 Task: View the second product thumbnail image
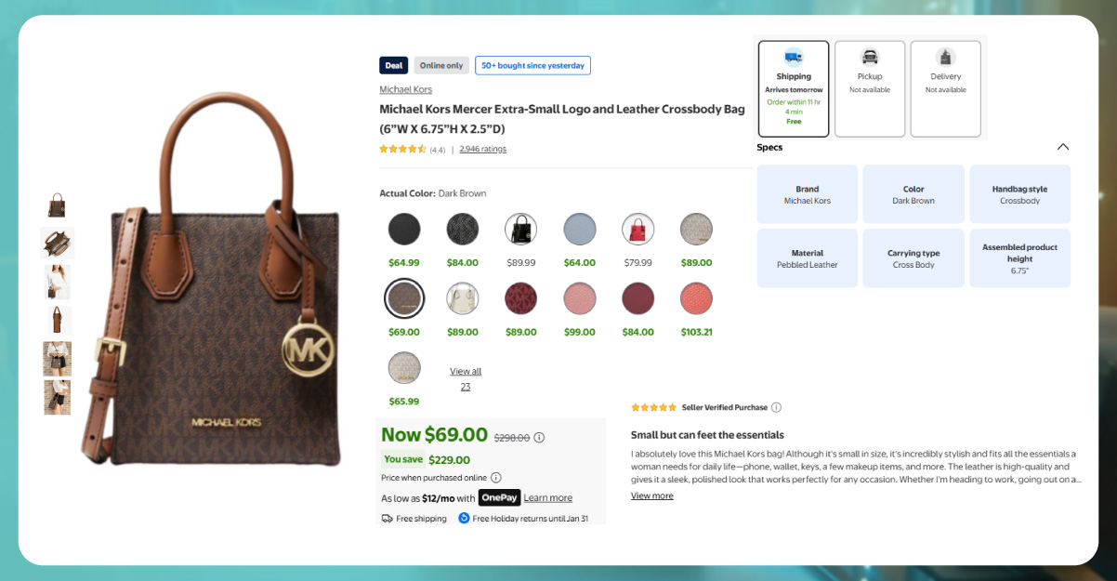point(57,243)
